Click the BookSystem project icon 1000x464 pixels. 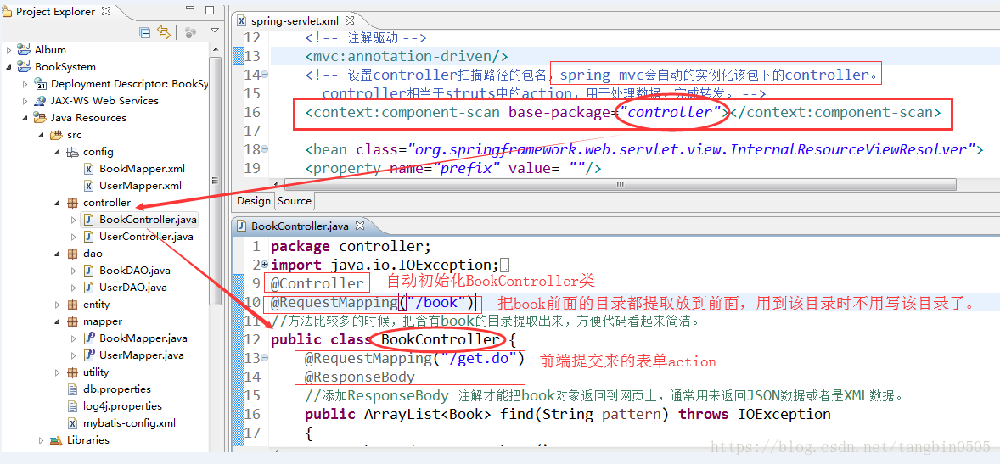[25, 67]
